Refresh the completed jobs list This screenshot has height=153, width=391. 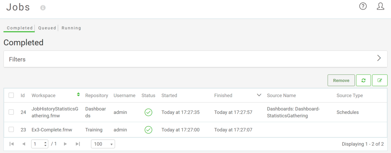pos(363,80)
